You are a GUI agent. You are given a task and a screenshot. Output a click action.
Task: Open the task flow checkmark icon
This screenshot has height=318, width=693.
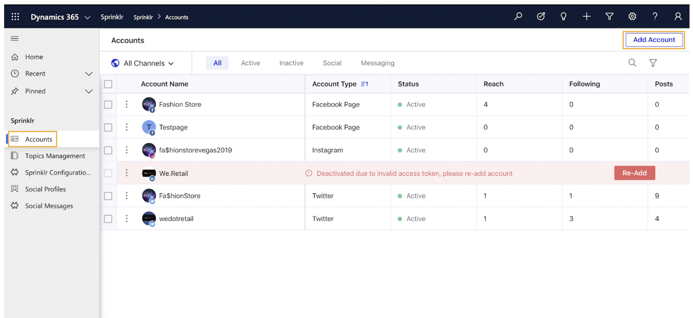pyautogui.click(x=541, y=16)
